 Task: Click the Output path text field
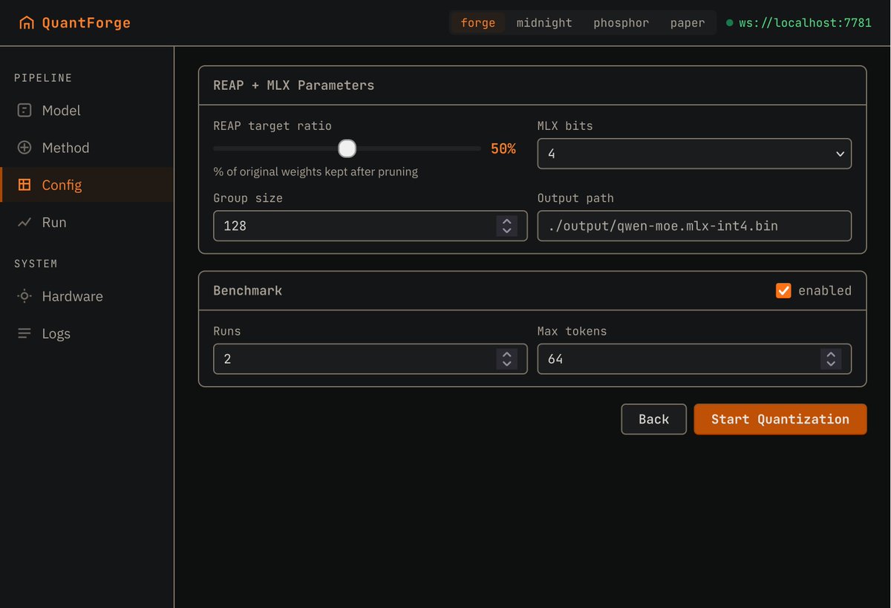coord(694,226)
